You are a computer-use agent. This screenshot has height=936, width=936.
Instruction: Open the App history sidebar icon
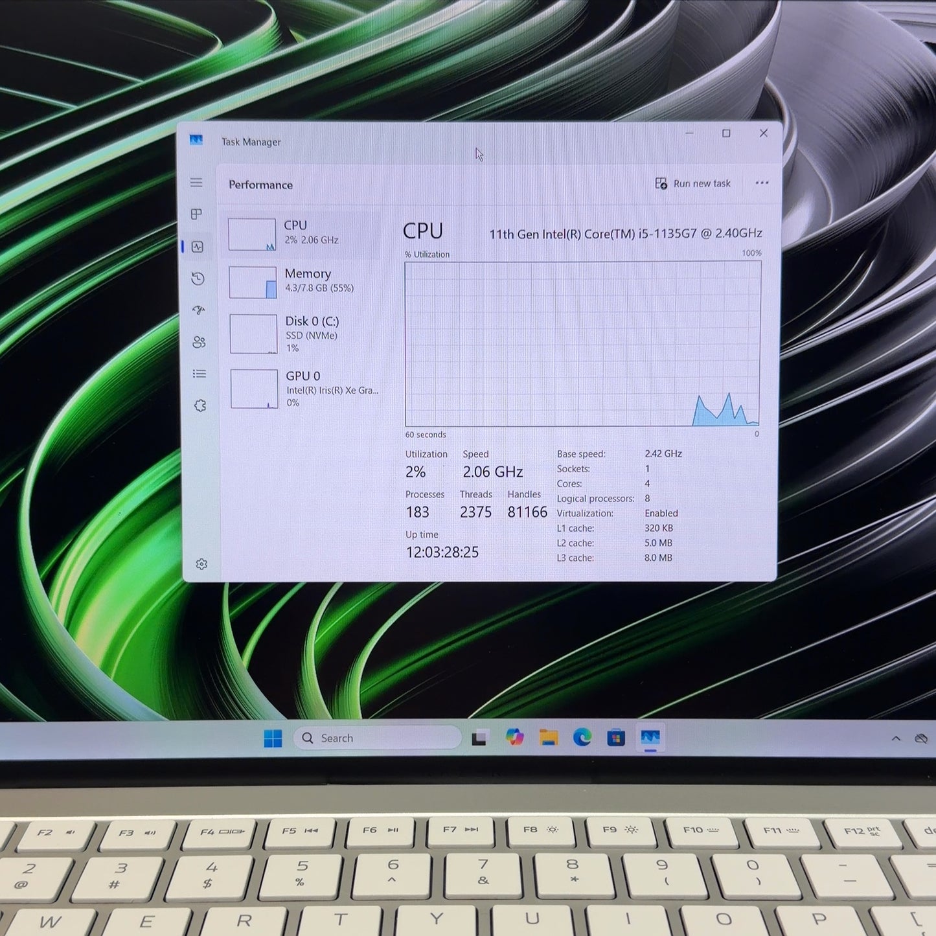coord(198,279)
